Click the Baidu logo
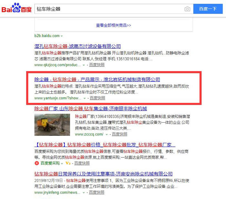This screenshot has height=199, width=226. (16, 8)
